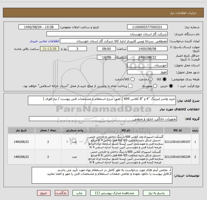Open the اطلاعات تماس خریدار link

click(44, 41)
